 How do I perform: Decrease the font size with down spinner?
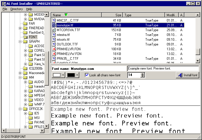click(x=142, y=76)
